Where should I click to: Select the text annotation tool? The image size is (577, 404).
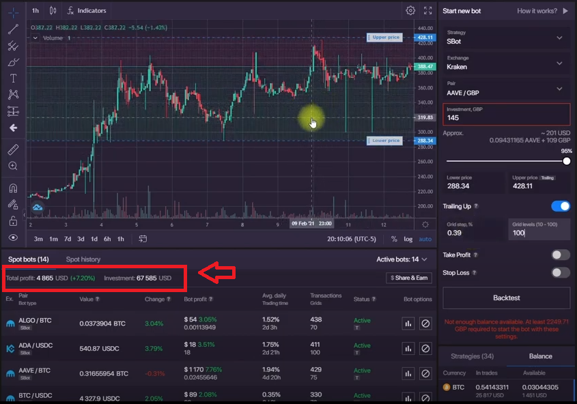tap(13, 78)
